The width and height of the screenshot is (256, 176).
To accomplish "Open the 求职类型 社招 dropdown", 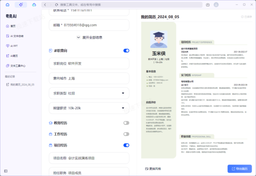I will [x=89, y=93].
